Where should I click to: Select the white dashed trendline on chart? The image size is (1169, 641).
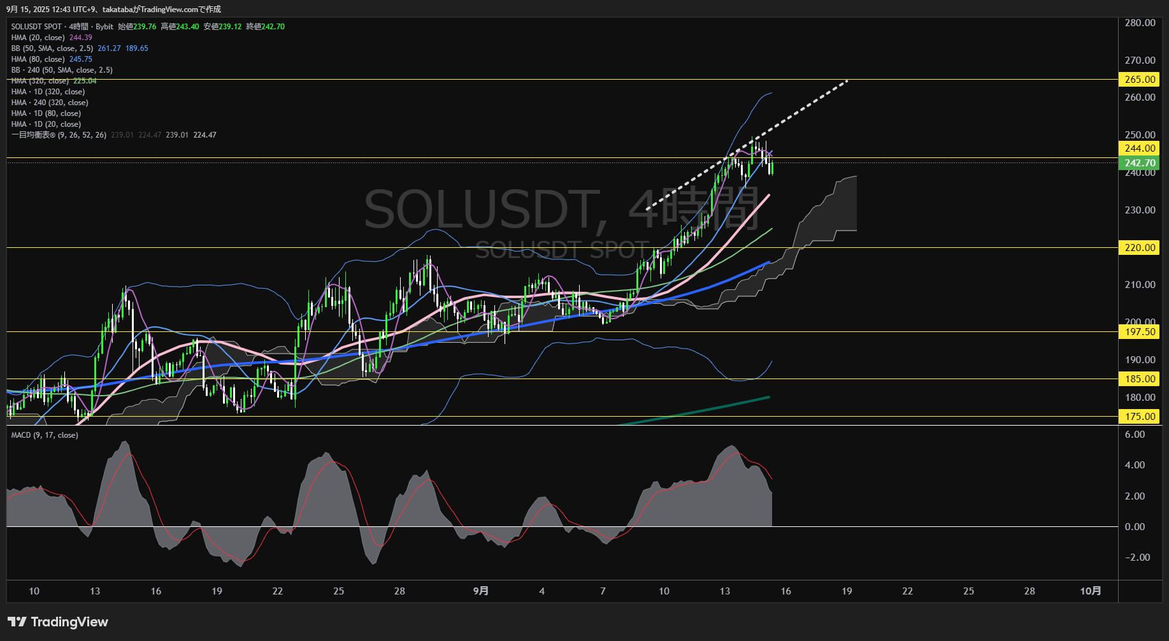747,145
